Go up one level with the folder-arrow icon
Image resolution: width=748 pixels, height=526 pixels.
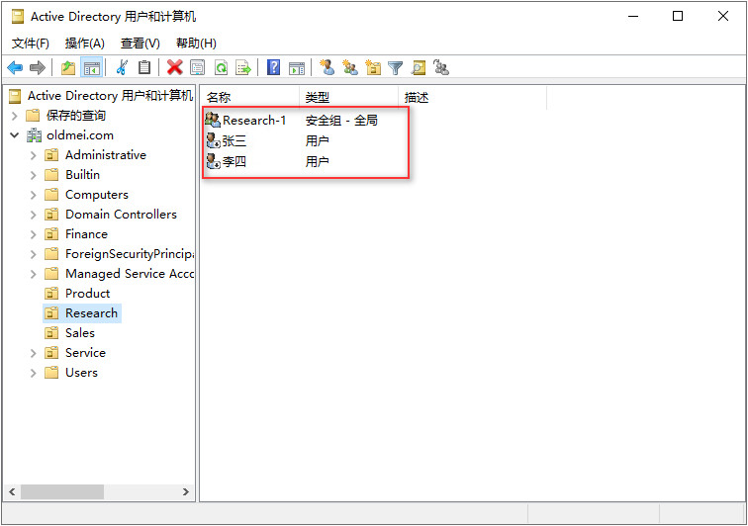coord(68,67)
